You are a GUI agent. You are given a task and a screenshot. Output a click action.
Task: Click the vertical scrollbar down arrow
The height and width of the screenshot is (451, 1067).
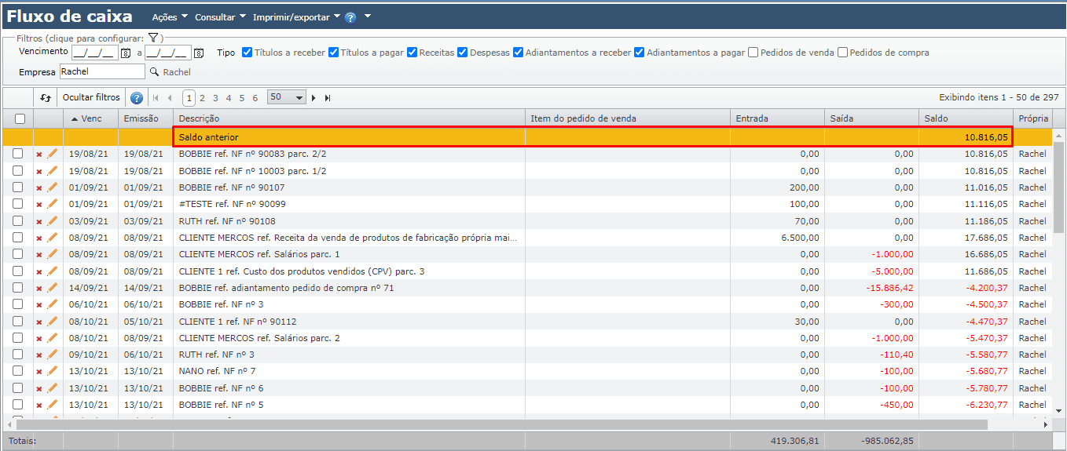[1059, 410]
